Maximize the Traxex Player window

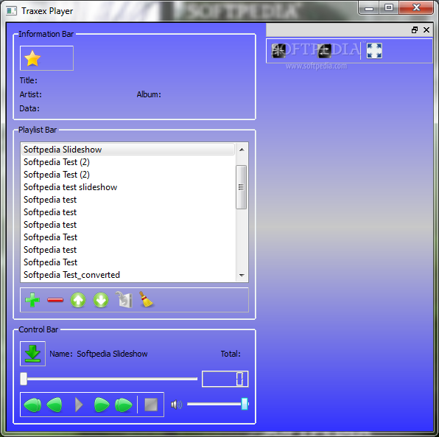point(389,8)
